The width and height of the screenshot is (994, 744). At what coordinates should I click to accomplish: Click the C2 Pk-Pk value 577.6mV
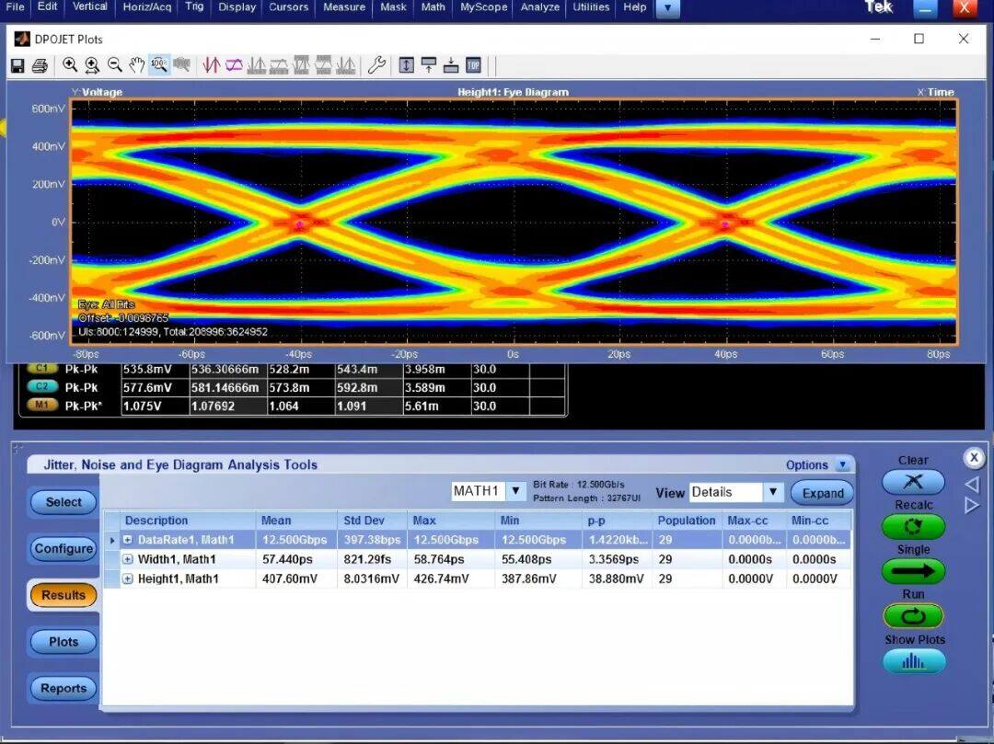pyautogui.click(x=147, y=387)
